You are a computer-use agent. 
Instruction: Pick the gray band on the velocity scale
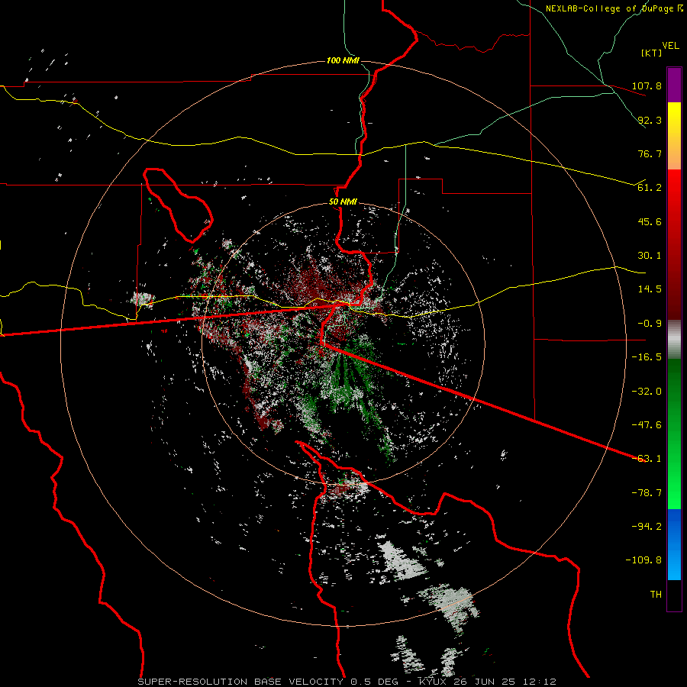674,340
